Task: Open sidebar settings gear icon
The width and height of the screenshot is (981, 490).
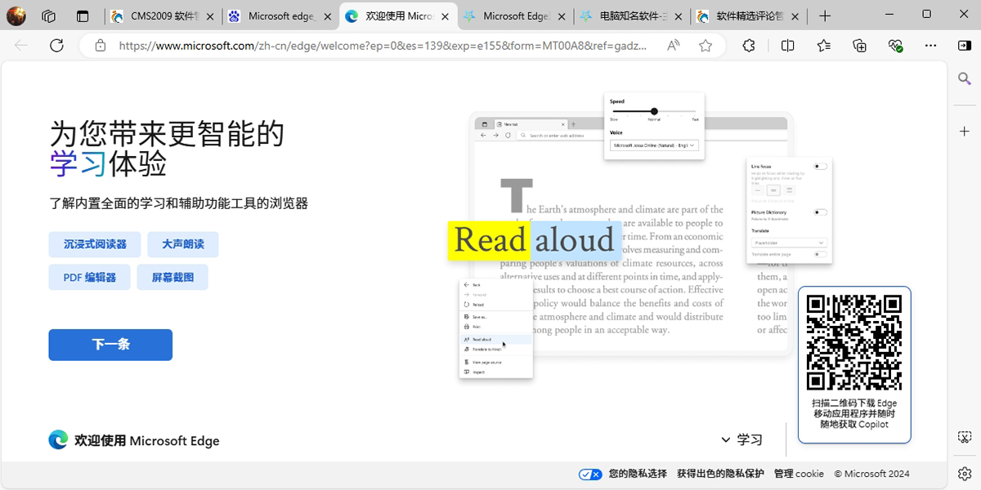Action: point(965,473)
